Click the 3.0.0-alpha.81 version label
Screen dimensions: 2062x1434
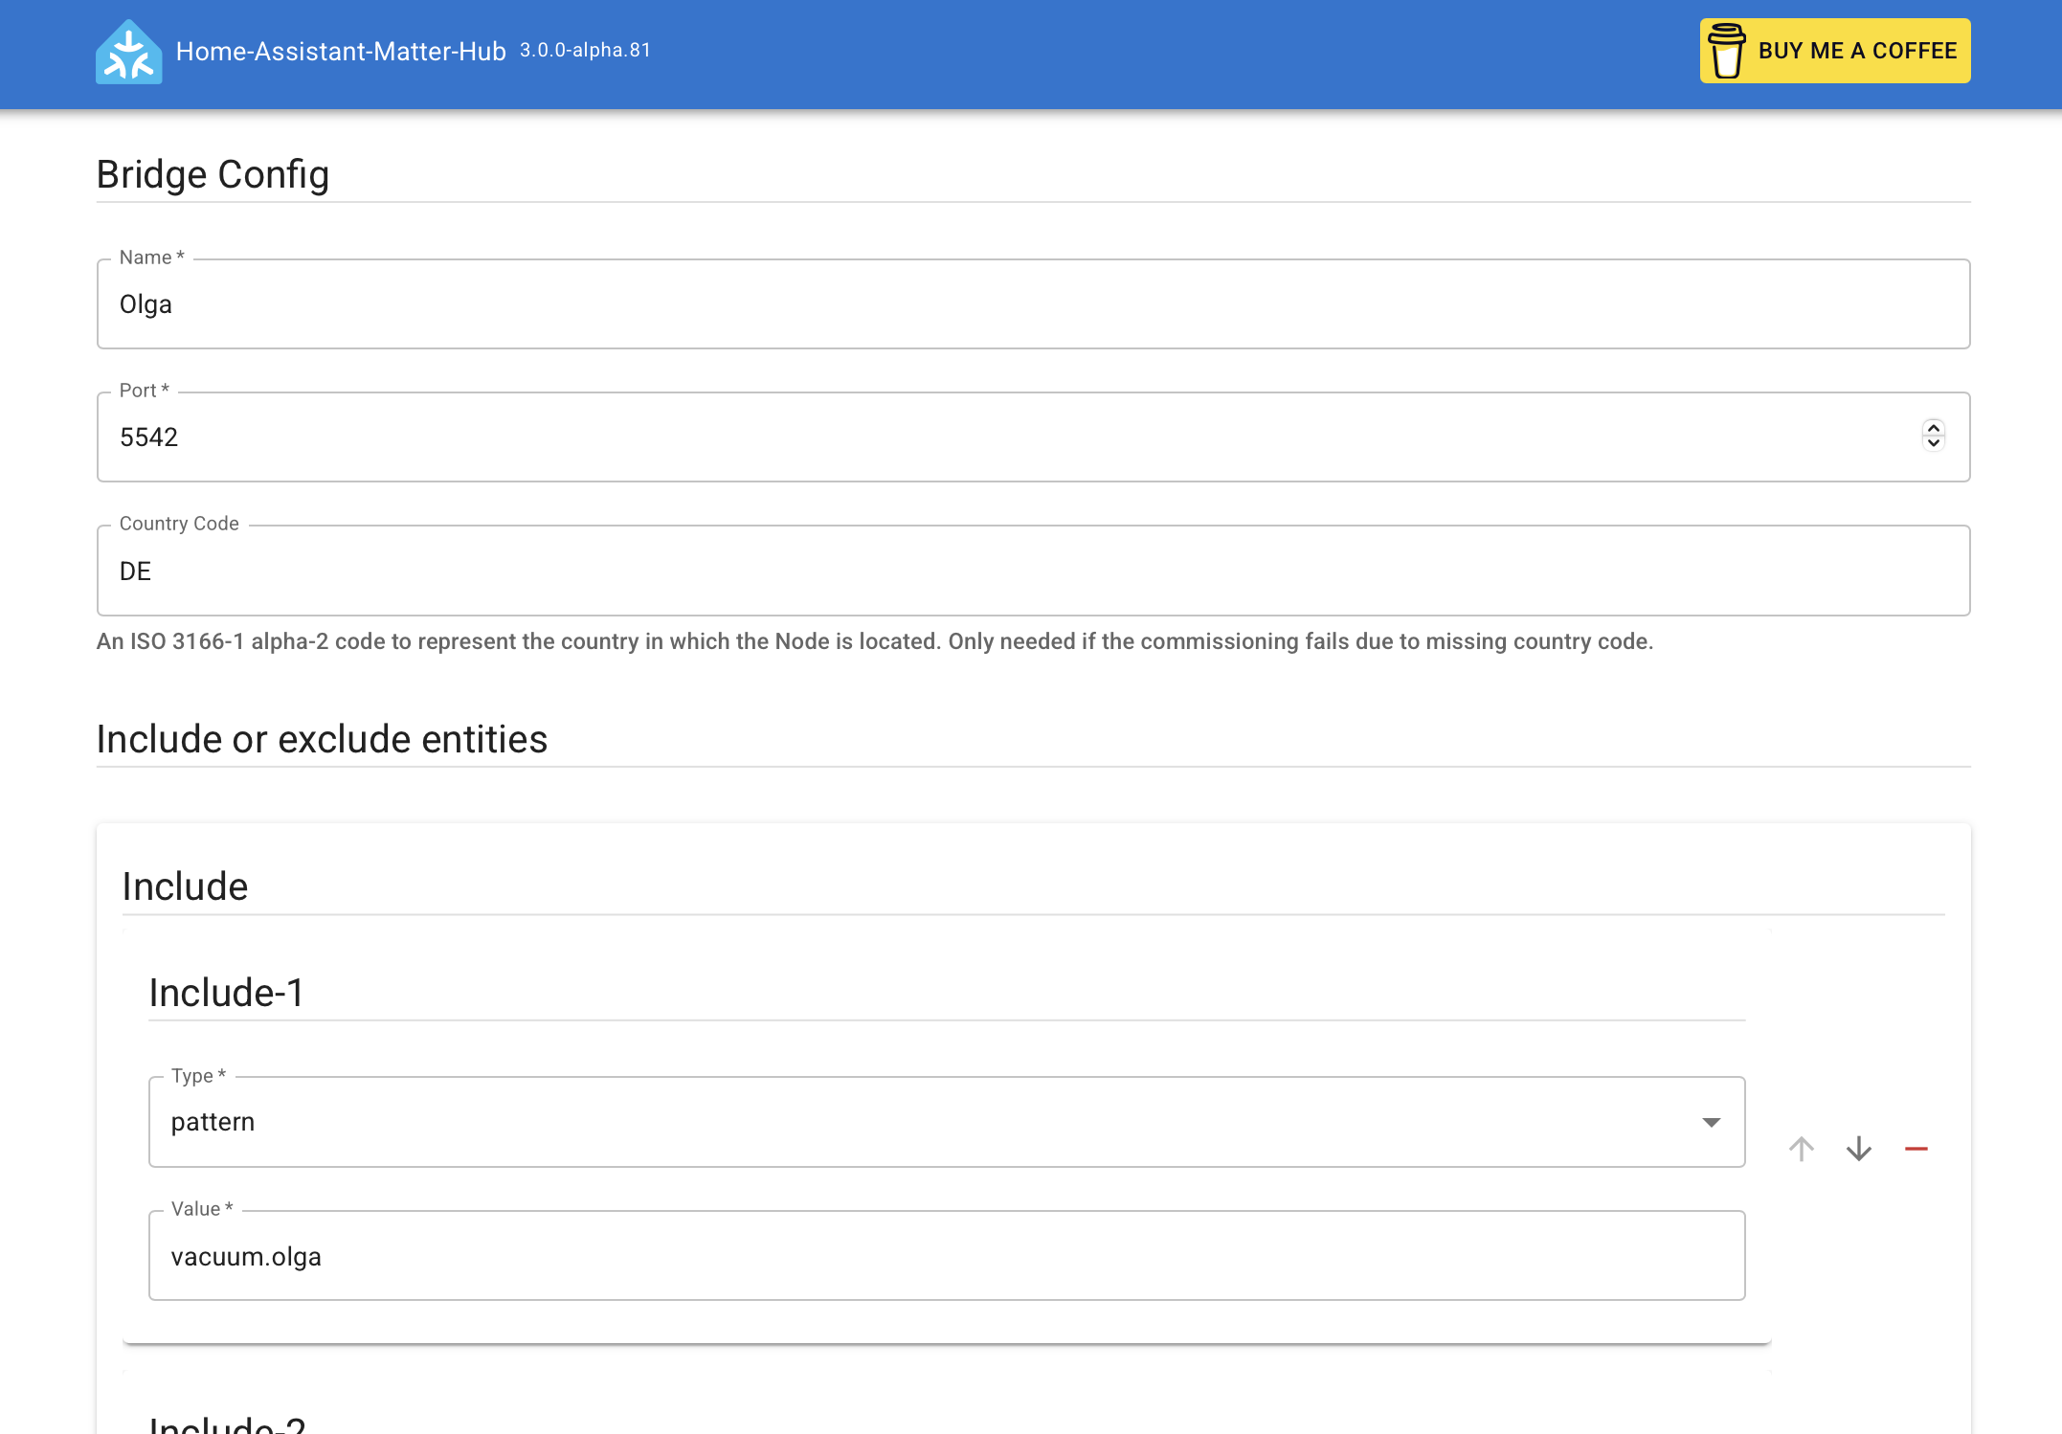tap(585, 50)
